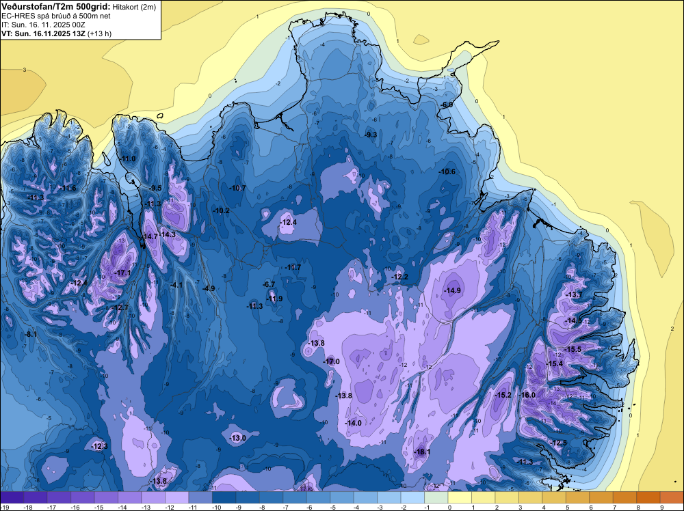
Task: Click the -12.5 temperature value
Action: click(x=559, y=443)
